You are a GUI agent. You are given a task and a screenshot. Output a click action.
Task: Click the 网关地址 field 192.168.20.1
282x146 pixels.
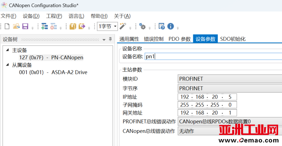pyautogui.click(x=207, y=113)
